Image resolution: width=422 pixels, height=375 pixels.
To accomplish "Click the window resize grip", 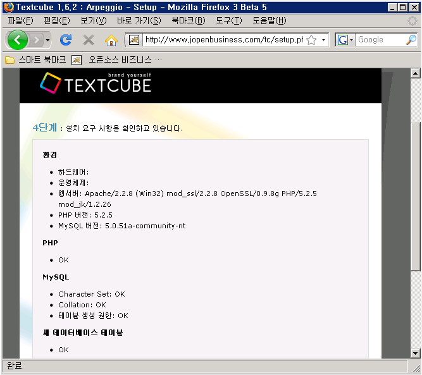I will pos(417,369).
